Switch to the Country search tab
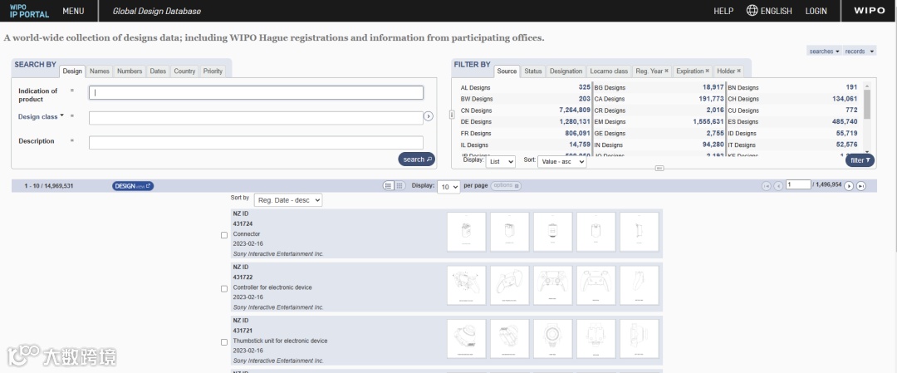 click(x=184, y=71)
